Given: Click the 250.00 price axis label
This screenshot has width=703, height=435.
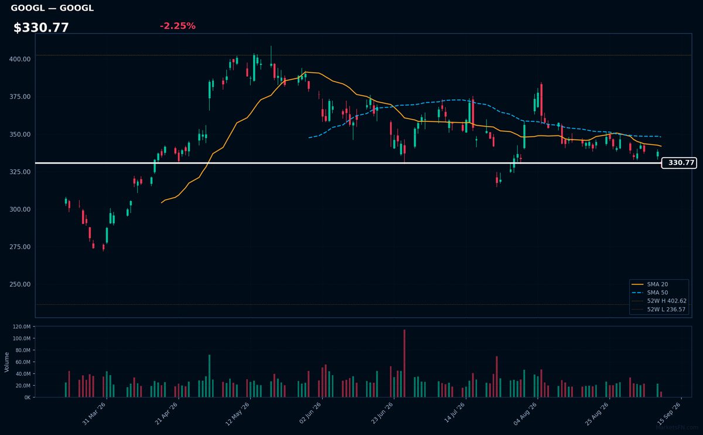Looking at the screenshot, I should tap(20, 284).
